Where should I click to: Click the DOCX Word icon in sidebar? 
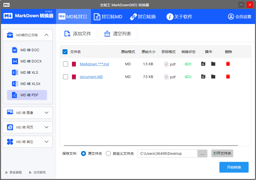[15, 61]
